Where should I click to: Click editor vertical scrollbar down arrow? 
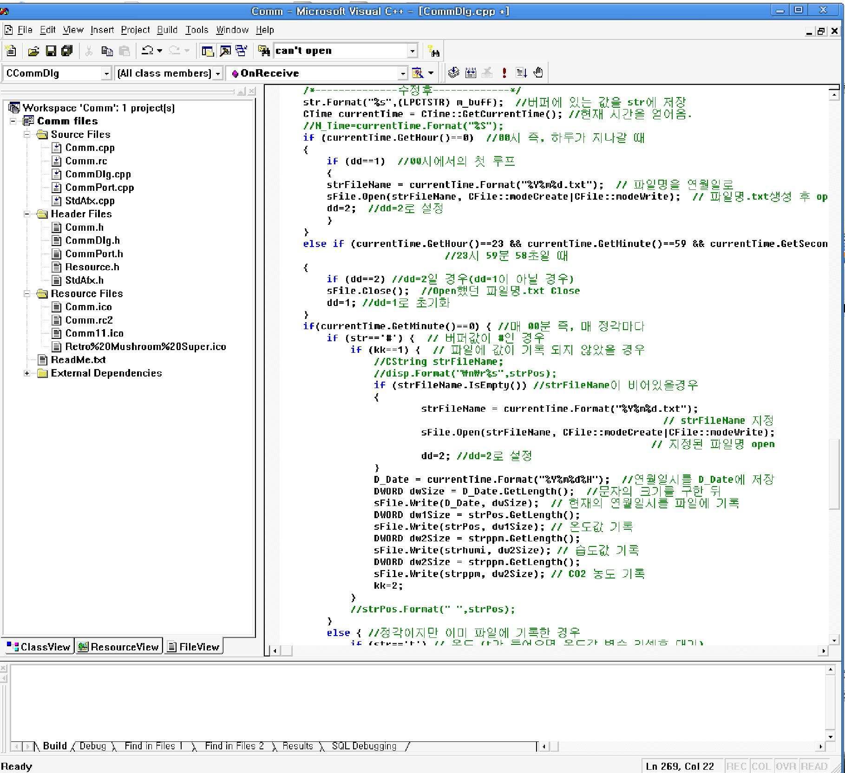tap(834, 640)
